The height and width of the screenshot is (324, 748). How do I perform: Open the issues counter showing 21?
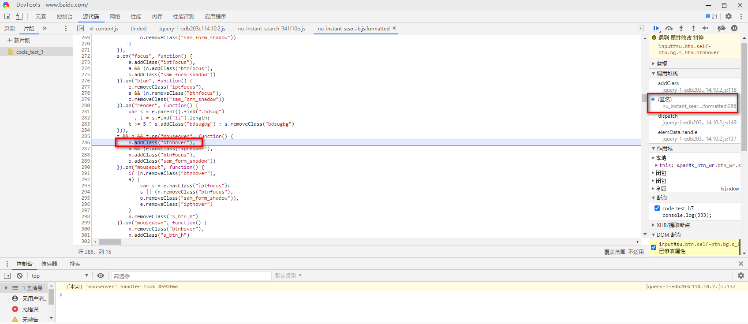[711, 16]
